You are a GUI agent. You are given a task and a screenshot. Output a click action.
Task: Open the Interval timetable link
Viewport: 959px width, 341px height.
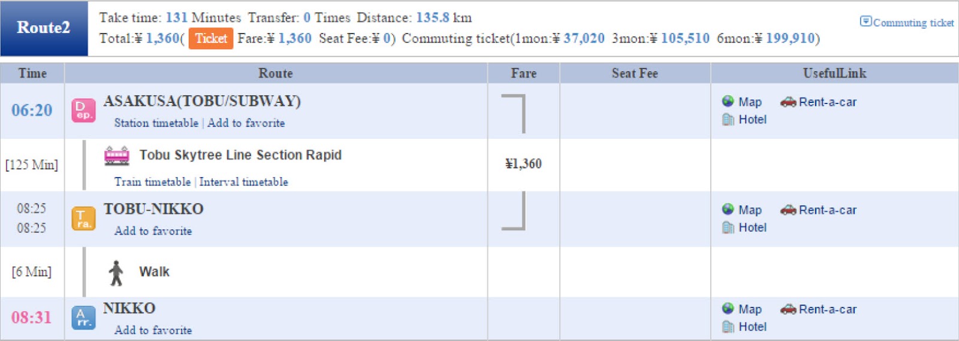tap(243, 182)
